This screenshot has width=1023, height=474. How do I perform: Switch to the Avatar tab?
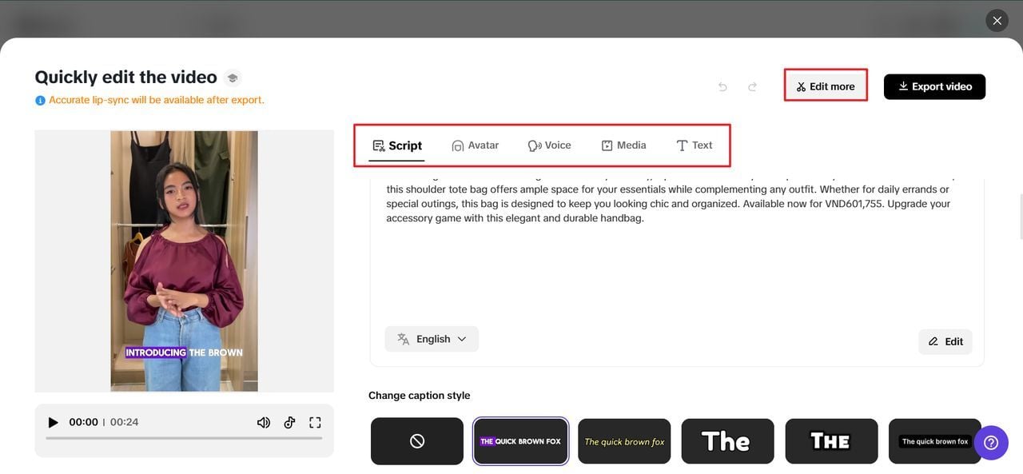[477, 145]
